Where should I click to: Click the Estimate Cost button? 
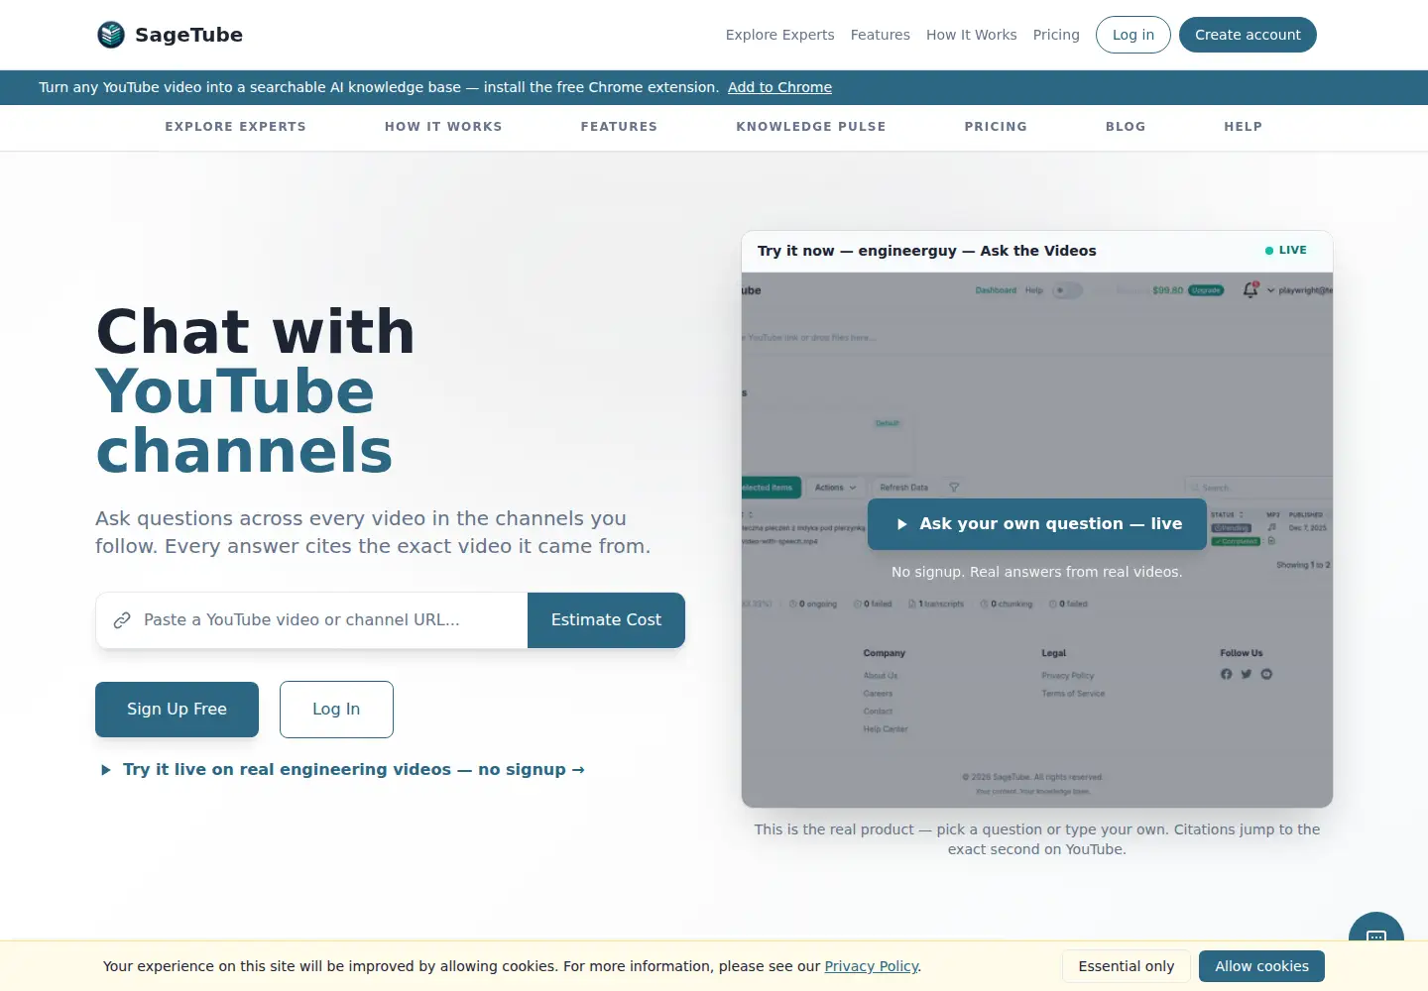(x=606, y=620)
